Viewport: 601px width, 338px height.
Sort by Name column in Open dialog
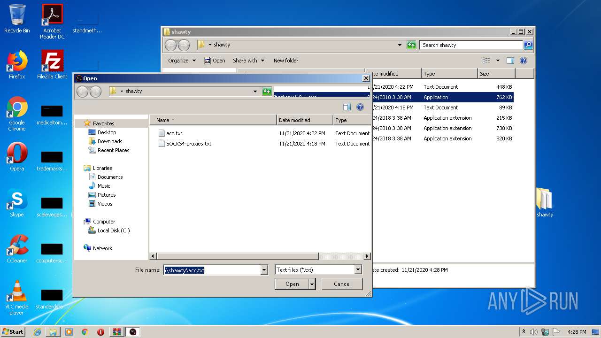(213, 120)
